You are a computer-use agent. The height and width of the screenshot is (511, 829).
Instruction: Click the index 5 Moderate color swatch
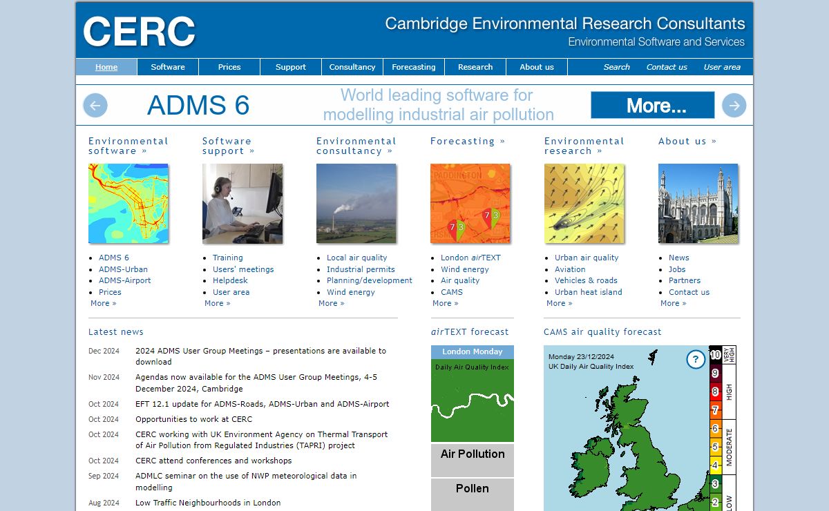pyautogui.click(x=716, y=447)
